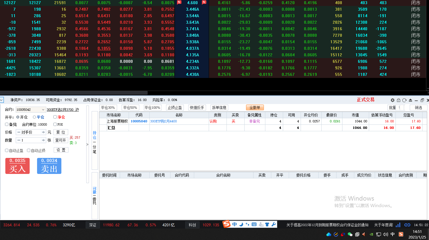
Task: Click the Sogou moon icon
Action: click(x=241, y=224)
